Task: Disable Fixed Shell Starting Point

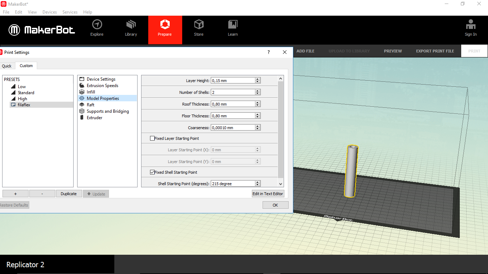Action: tap(153, 172)
